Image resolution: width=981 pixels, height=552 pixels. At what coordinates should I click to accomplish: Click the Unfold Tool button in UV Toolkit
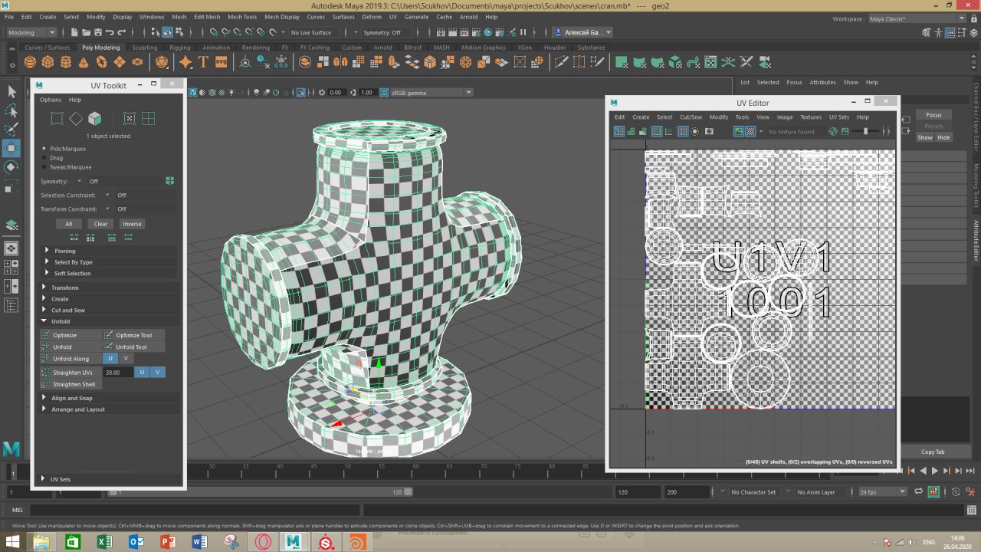point(133,347)
